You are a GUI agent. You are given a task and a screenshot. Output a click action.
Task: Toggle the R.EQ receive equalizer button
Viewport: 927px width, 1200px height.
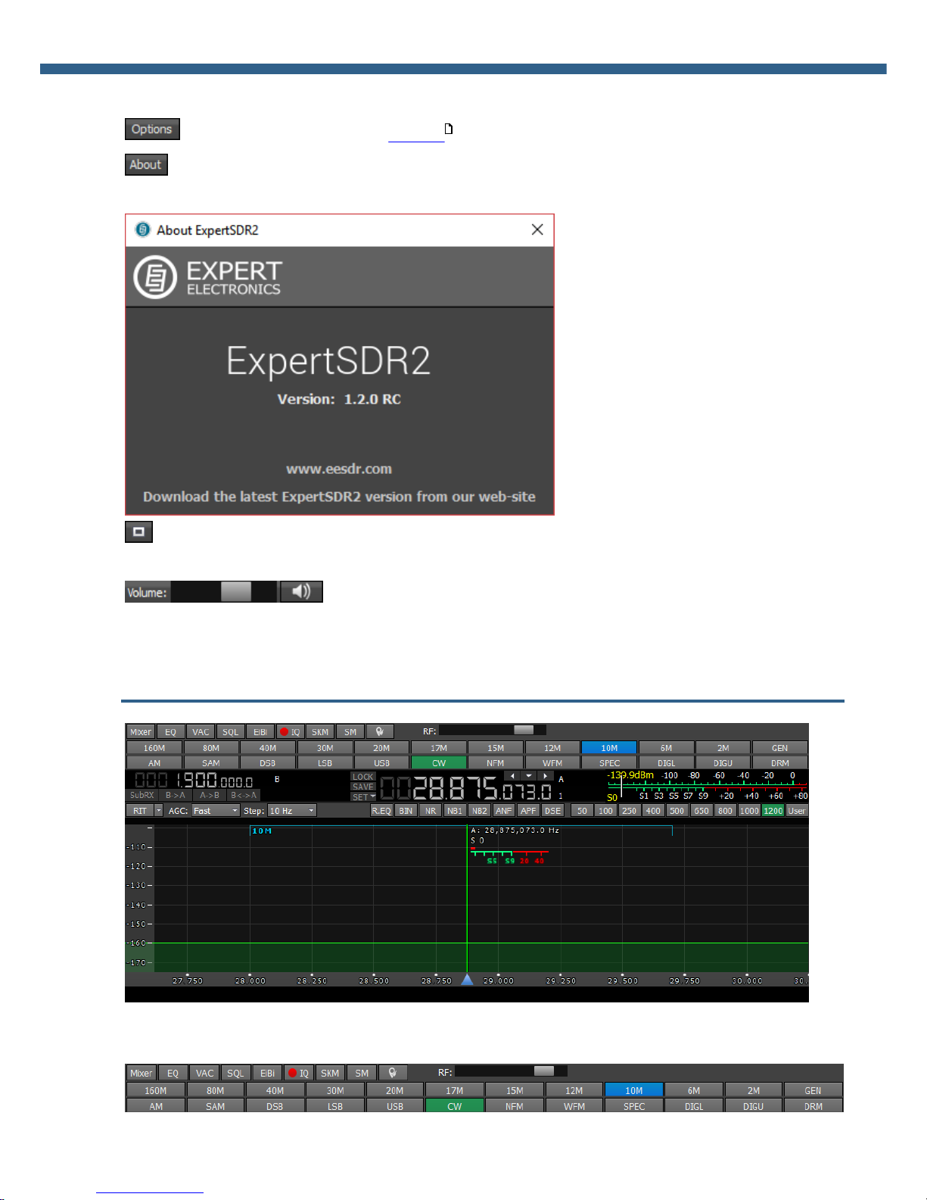click(381, 811)
